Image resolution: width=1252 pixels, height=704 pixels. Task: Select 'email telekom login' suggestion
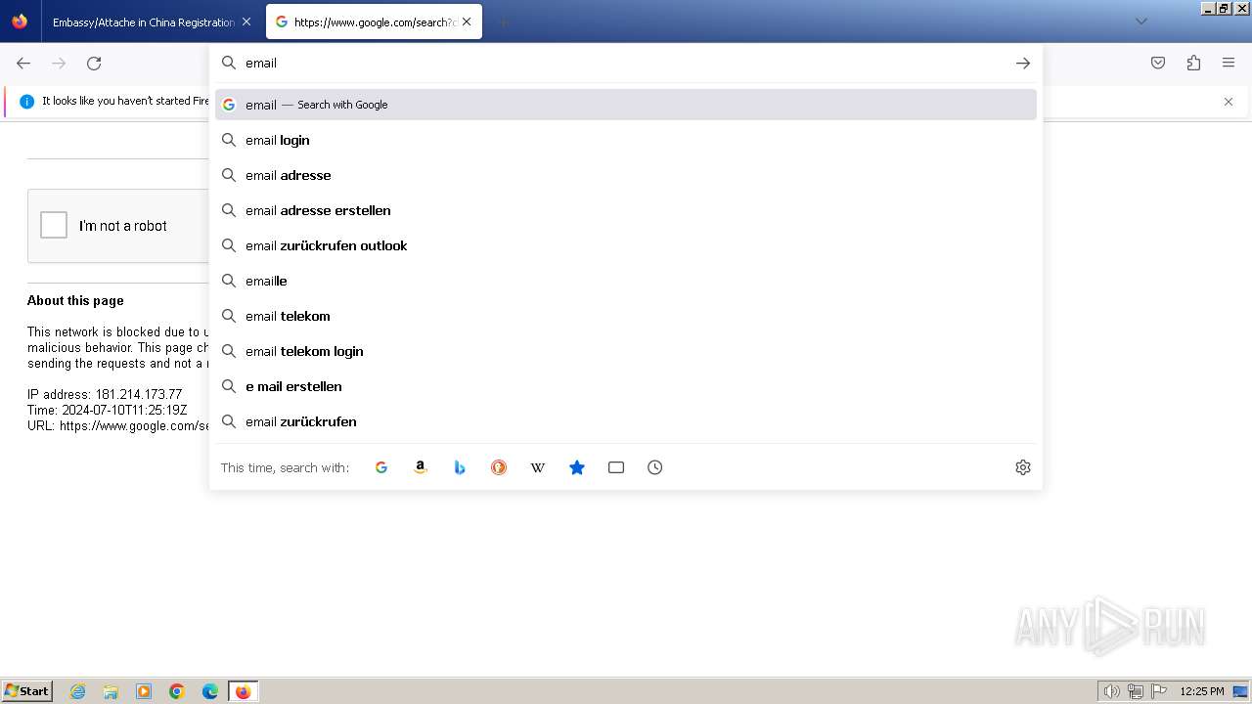pyautogui.click(x=626, y=351)
